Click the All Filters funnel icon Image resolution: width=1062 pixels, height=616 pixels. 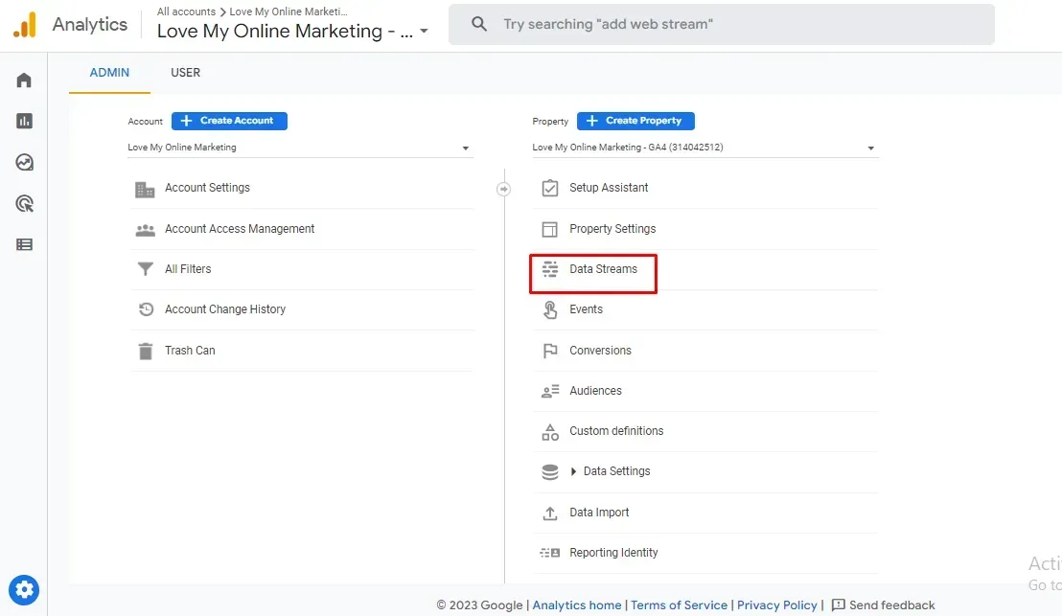145,269
